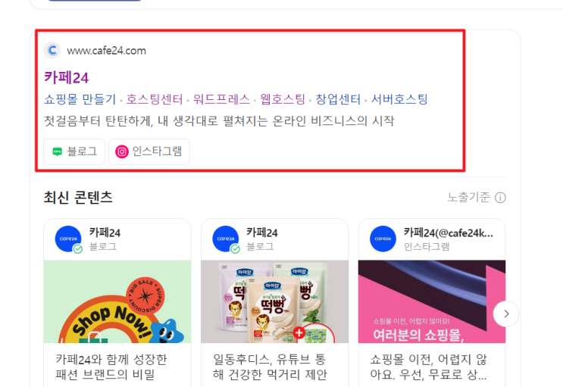Open the 인스타그램 chip with Instagram icon
This screenshot has width=563, height=387.
tap(149, 151)
